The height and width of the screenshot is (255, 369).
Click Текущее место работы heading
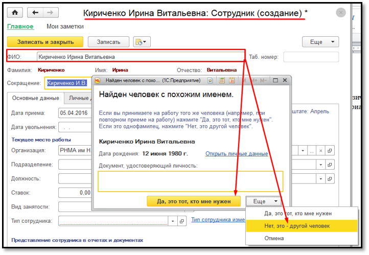point(41,140)
